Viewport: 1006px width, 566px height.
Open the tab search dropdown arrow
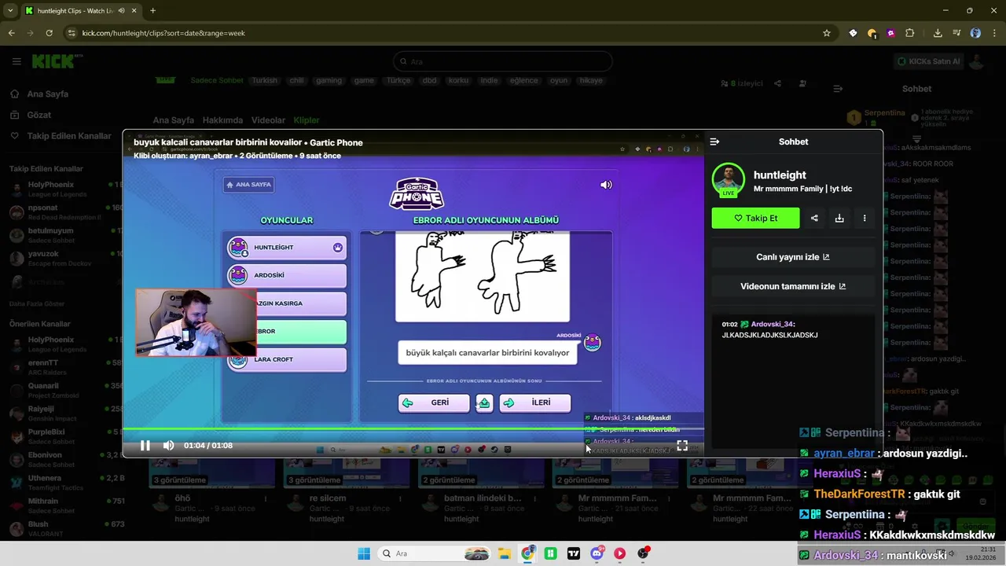point(10,11)
